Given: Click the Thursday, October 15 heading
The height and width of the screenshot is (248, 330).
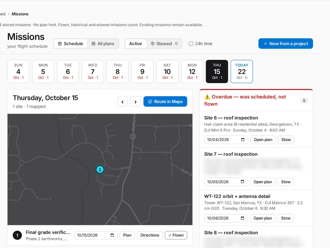Looking at the screenshot, I should pos(45,98).
